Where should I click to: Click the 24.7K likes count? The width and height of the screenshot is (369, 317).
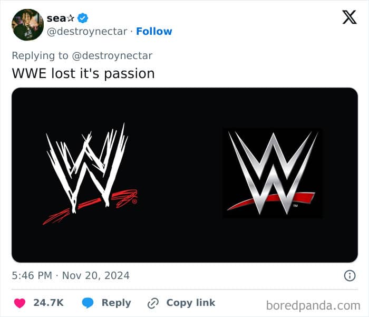pos(48,303)
